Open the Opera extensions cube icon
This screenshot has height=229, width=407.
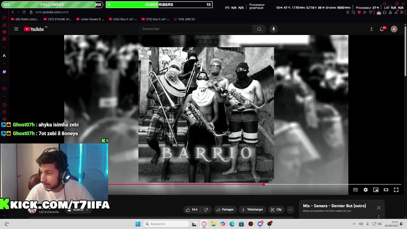tap(384, 12)
